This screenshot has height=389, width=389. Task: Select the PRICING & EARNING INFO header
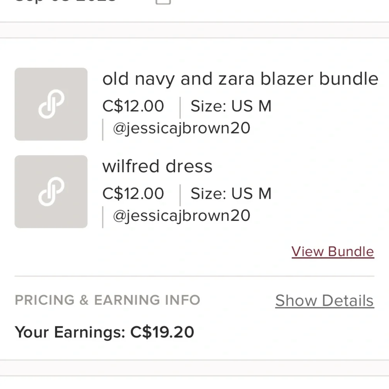[107, 300]
